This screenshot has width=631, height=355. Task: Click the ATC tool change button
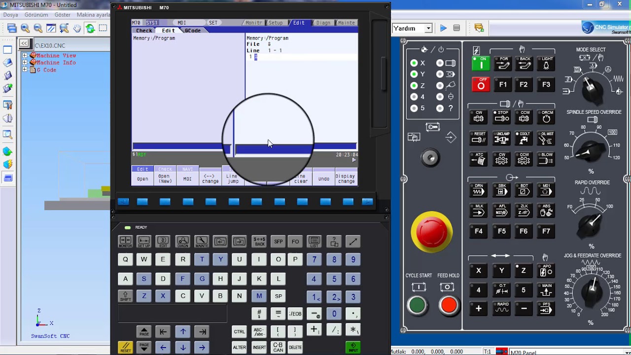point(479,159)
